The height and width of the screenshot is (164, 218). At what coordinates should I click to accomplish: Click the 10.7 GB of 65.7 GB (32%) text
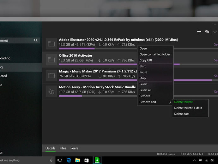pos(77,92)
